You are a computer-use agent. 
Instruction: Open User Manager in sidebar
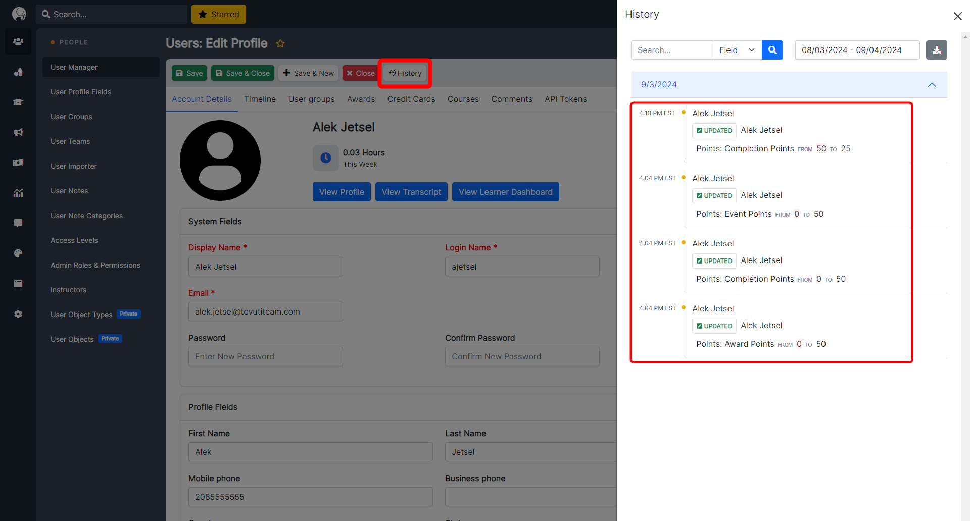[101, 67]
